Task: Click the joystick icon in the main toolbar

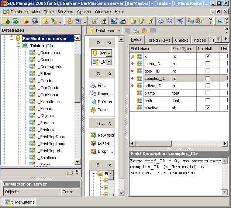Action: click(x=70, y=21)
